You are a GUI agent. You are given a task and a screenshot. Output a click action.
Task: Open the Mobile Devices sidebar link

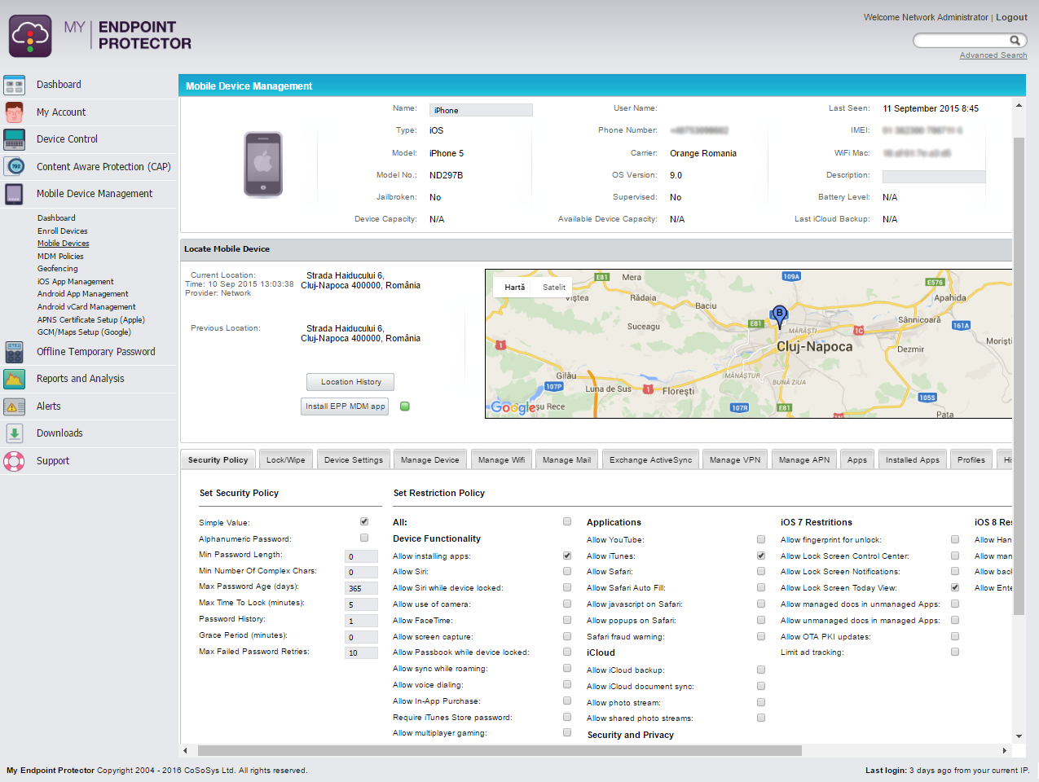pyautogui.click(x=64, y=244)
